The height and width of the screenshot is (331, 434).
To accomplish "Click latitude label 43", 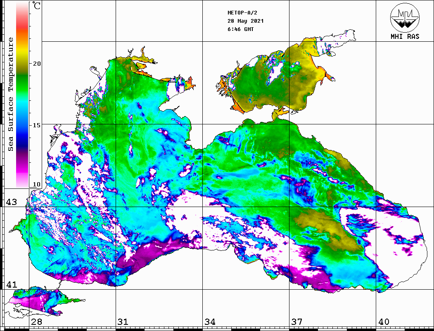I will pos(12,202).
